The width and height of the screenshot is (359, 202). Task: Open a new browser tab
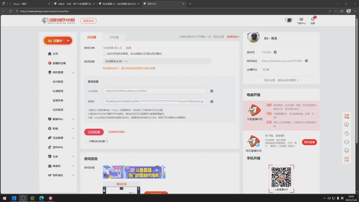point(190,4)
